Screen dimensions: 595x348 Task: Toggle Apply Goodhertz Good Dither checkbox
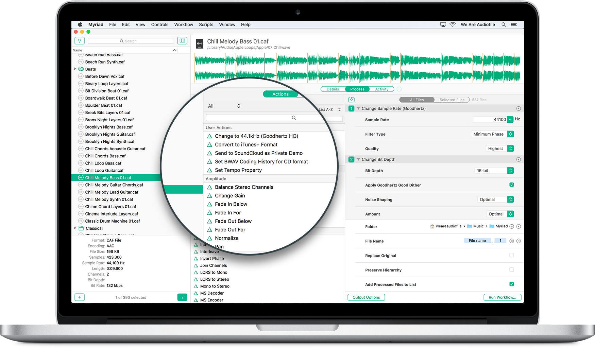coord(512,185)
